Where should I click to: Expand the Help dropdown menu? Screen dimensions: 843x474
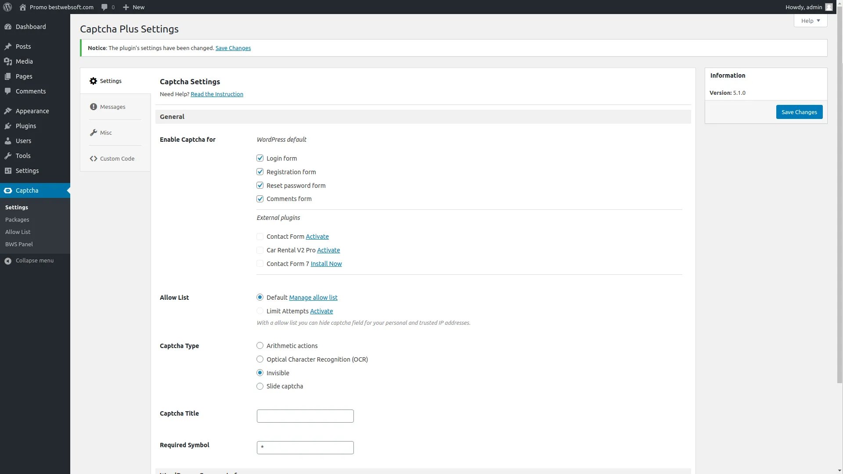810,20
